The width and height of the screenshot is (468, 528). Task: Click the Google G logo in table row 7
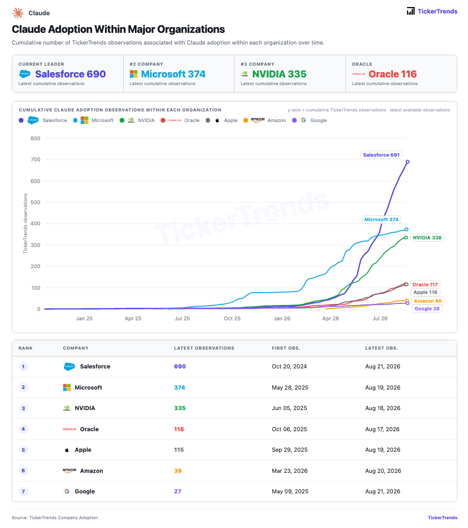click(67, 492)
